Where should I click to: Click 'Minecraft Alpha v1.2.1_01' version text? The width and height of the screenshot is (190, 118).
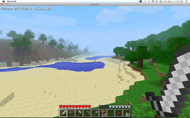point(26,8)
